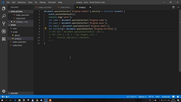Viewport: 181px width, 102px height.
Task: Click the feedback smiley in status bar
Action: tap(173, 97)
